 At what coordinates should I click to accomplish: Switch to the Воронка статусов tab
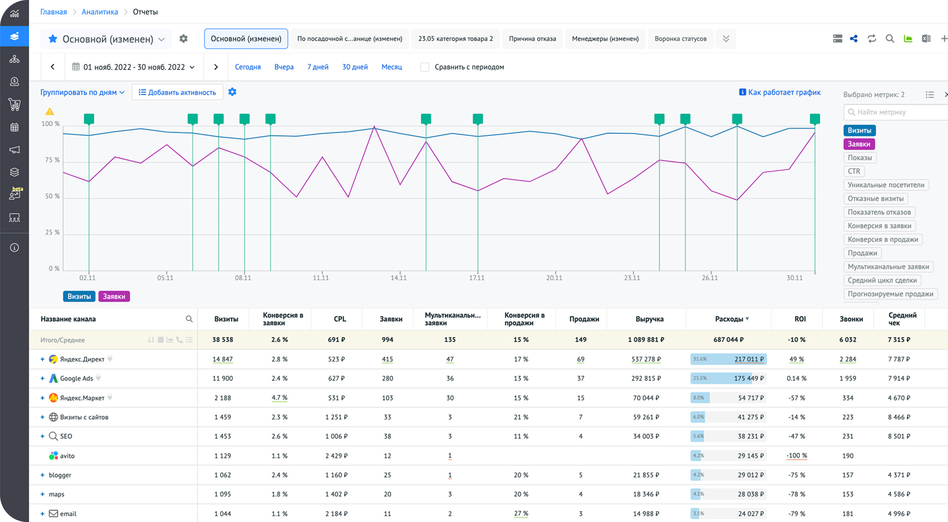pos(680,39)
